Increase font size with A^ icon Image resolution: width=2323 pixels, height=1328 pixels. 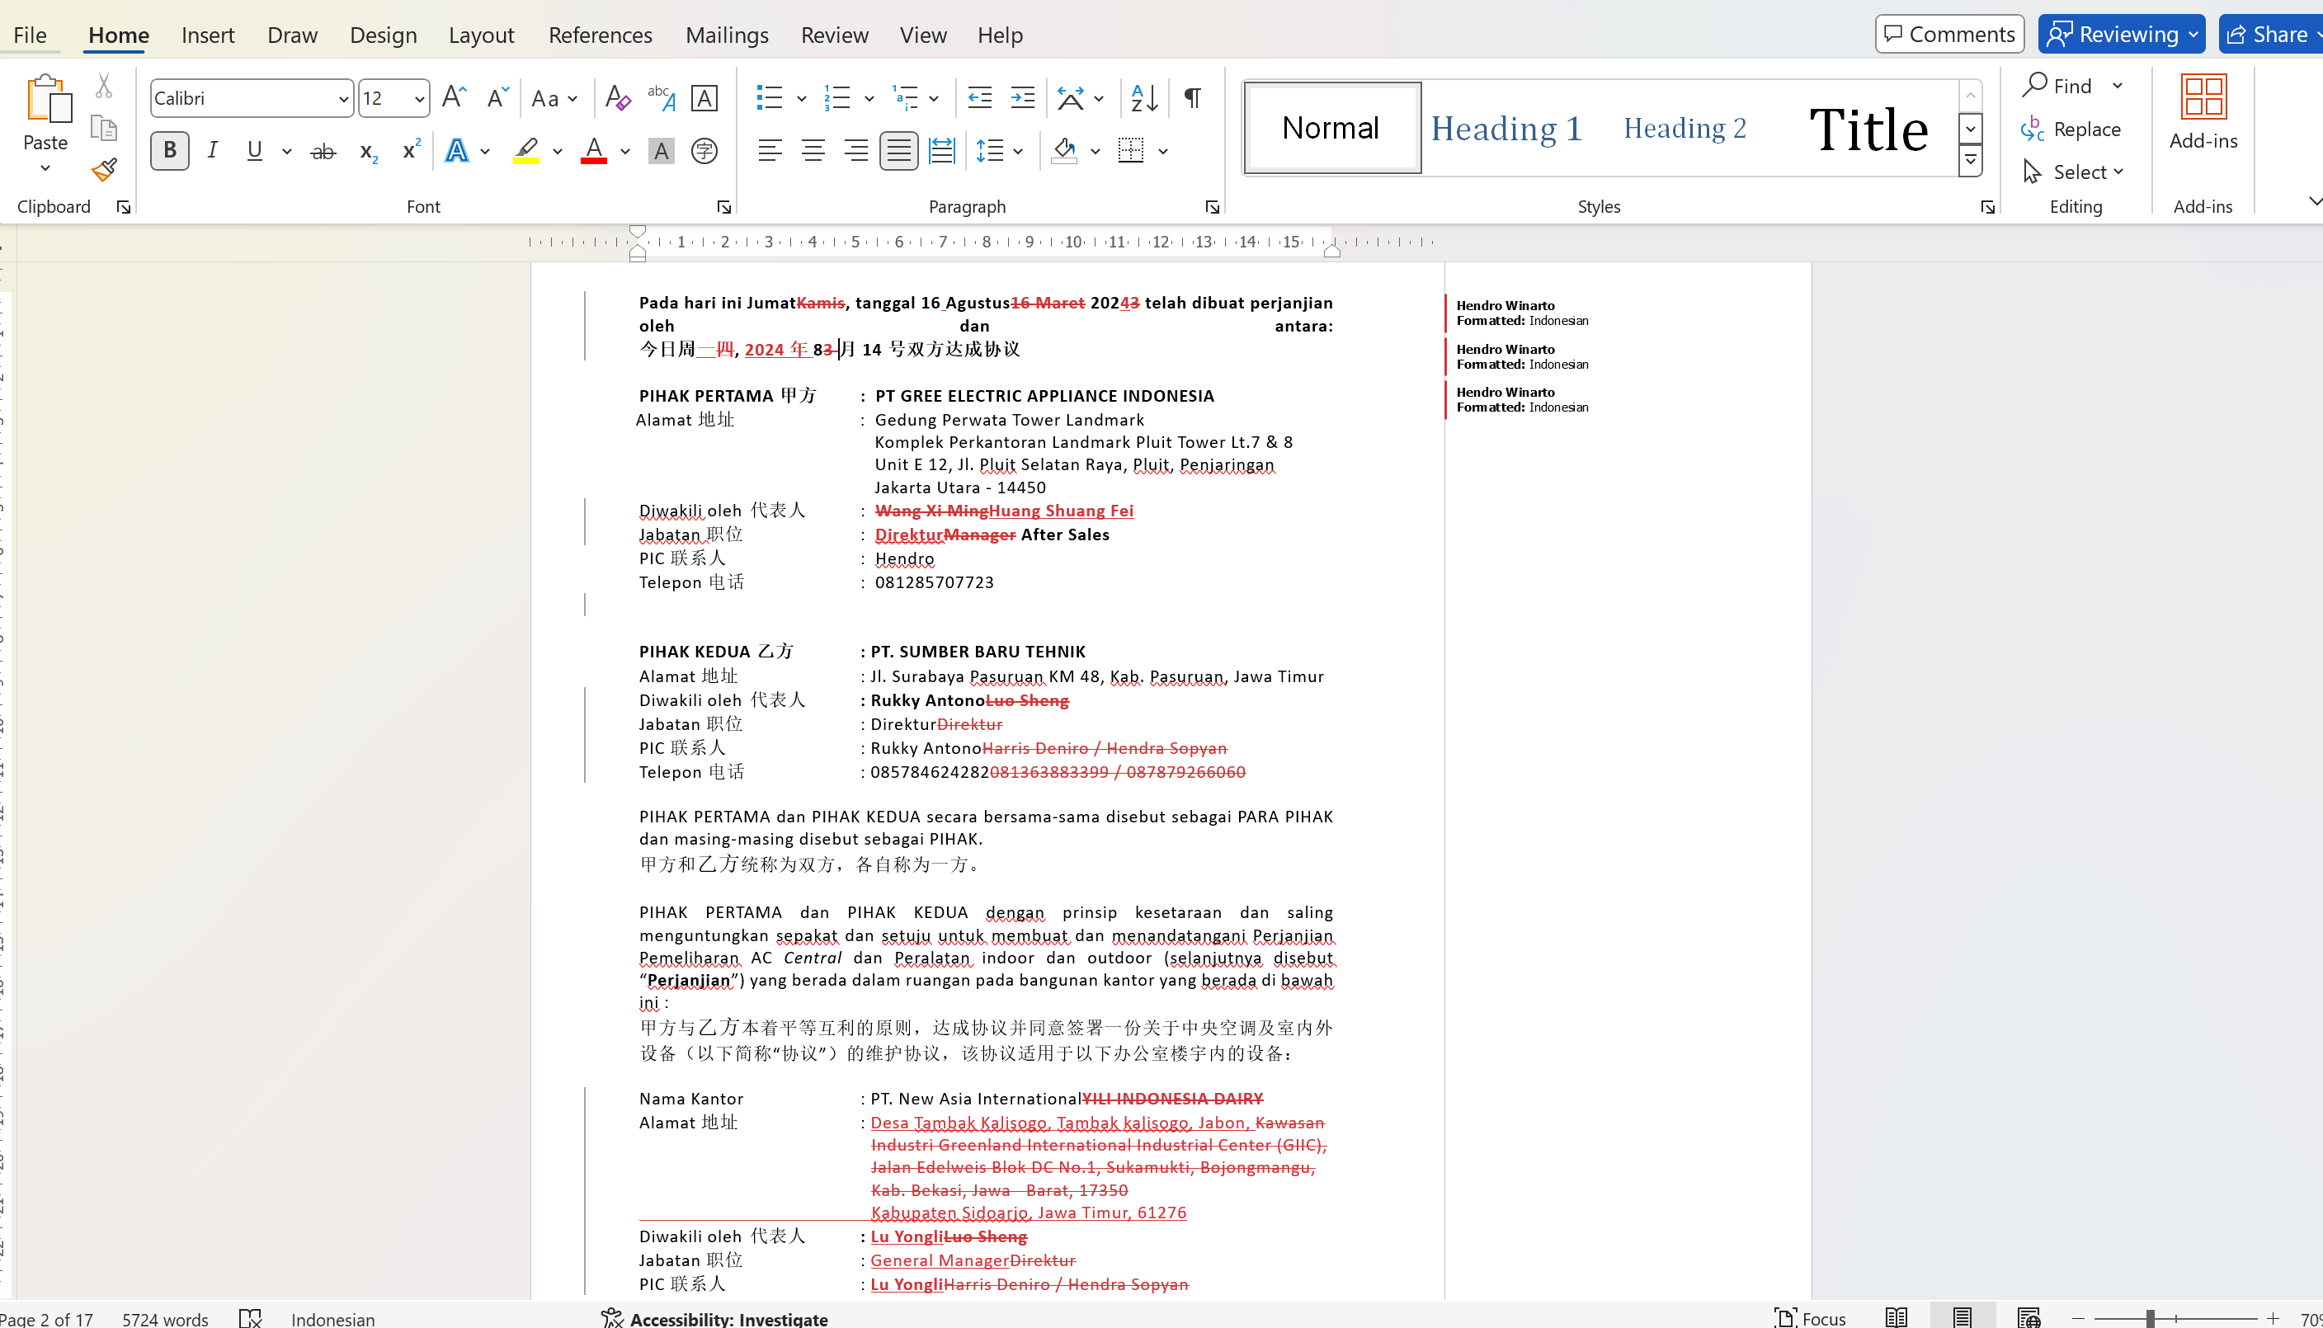[x=453, y=97]
